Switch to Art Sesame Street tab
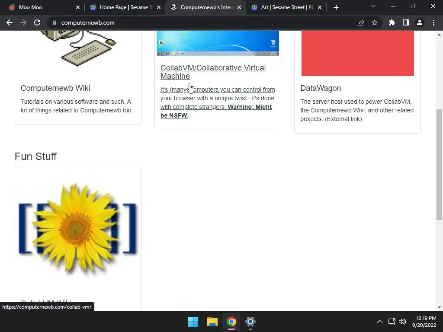This screenshot has width=443, height=332. pyautogui.click(x=286, y=7)
